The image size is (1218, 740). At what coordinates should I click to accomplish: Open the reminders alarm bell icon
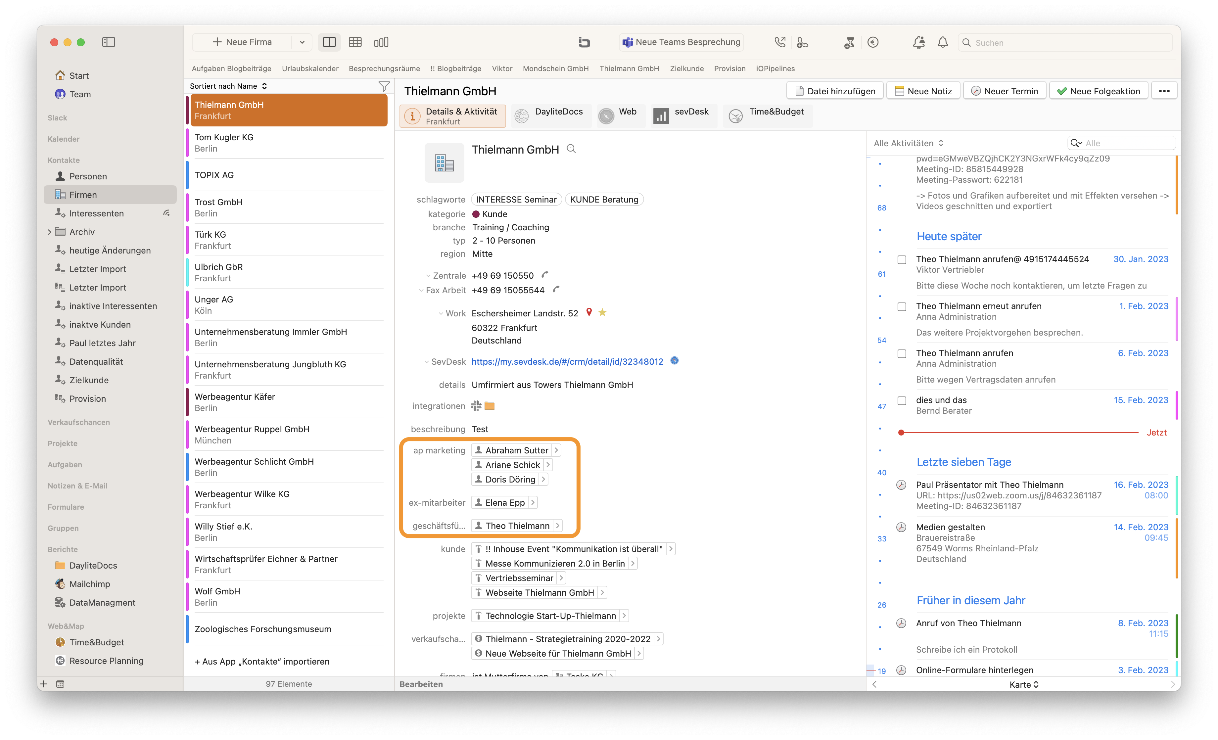[918, 42]
